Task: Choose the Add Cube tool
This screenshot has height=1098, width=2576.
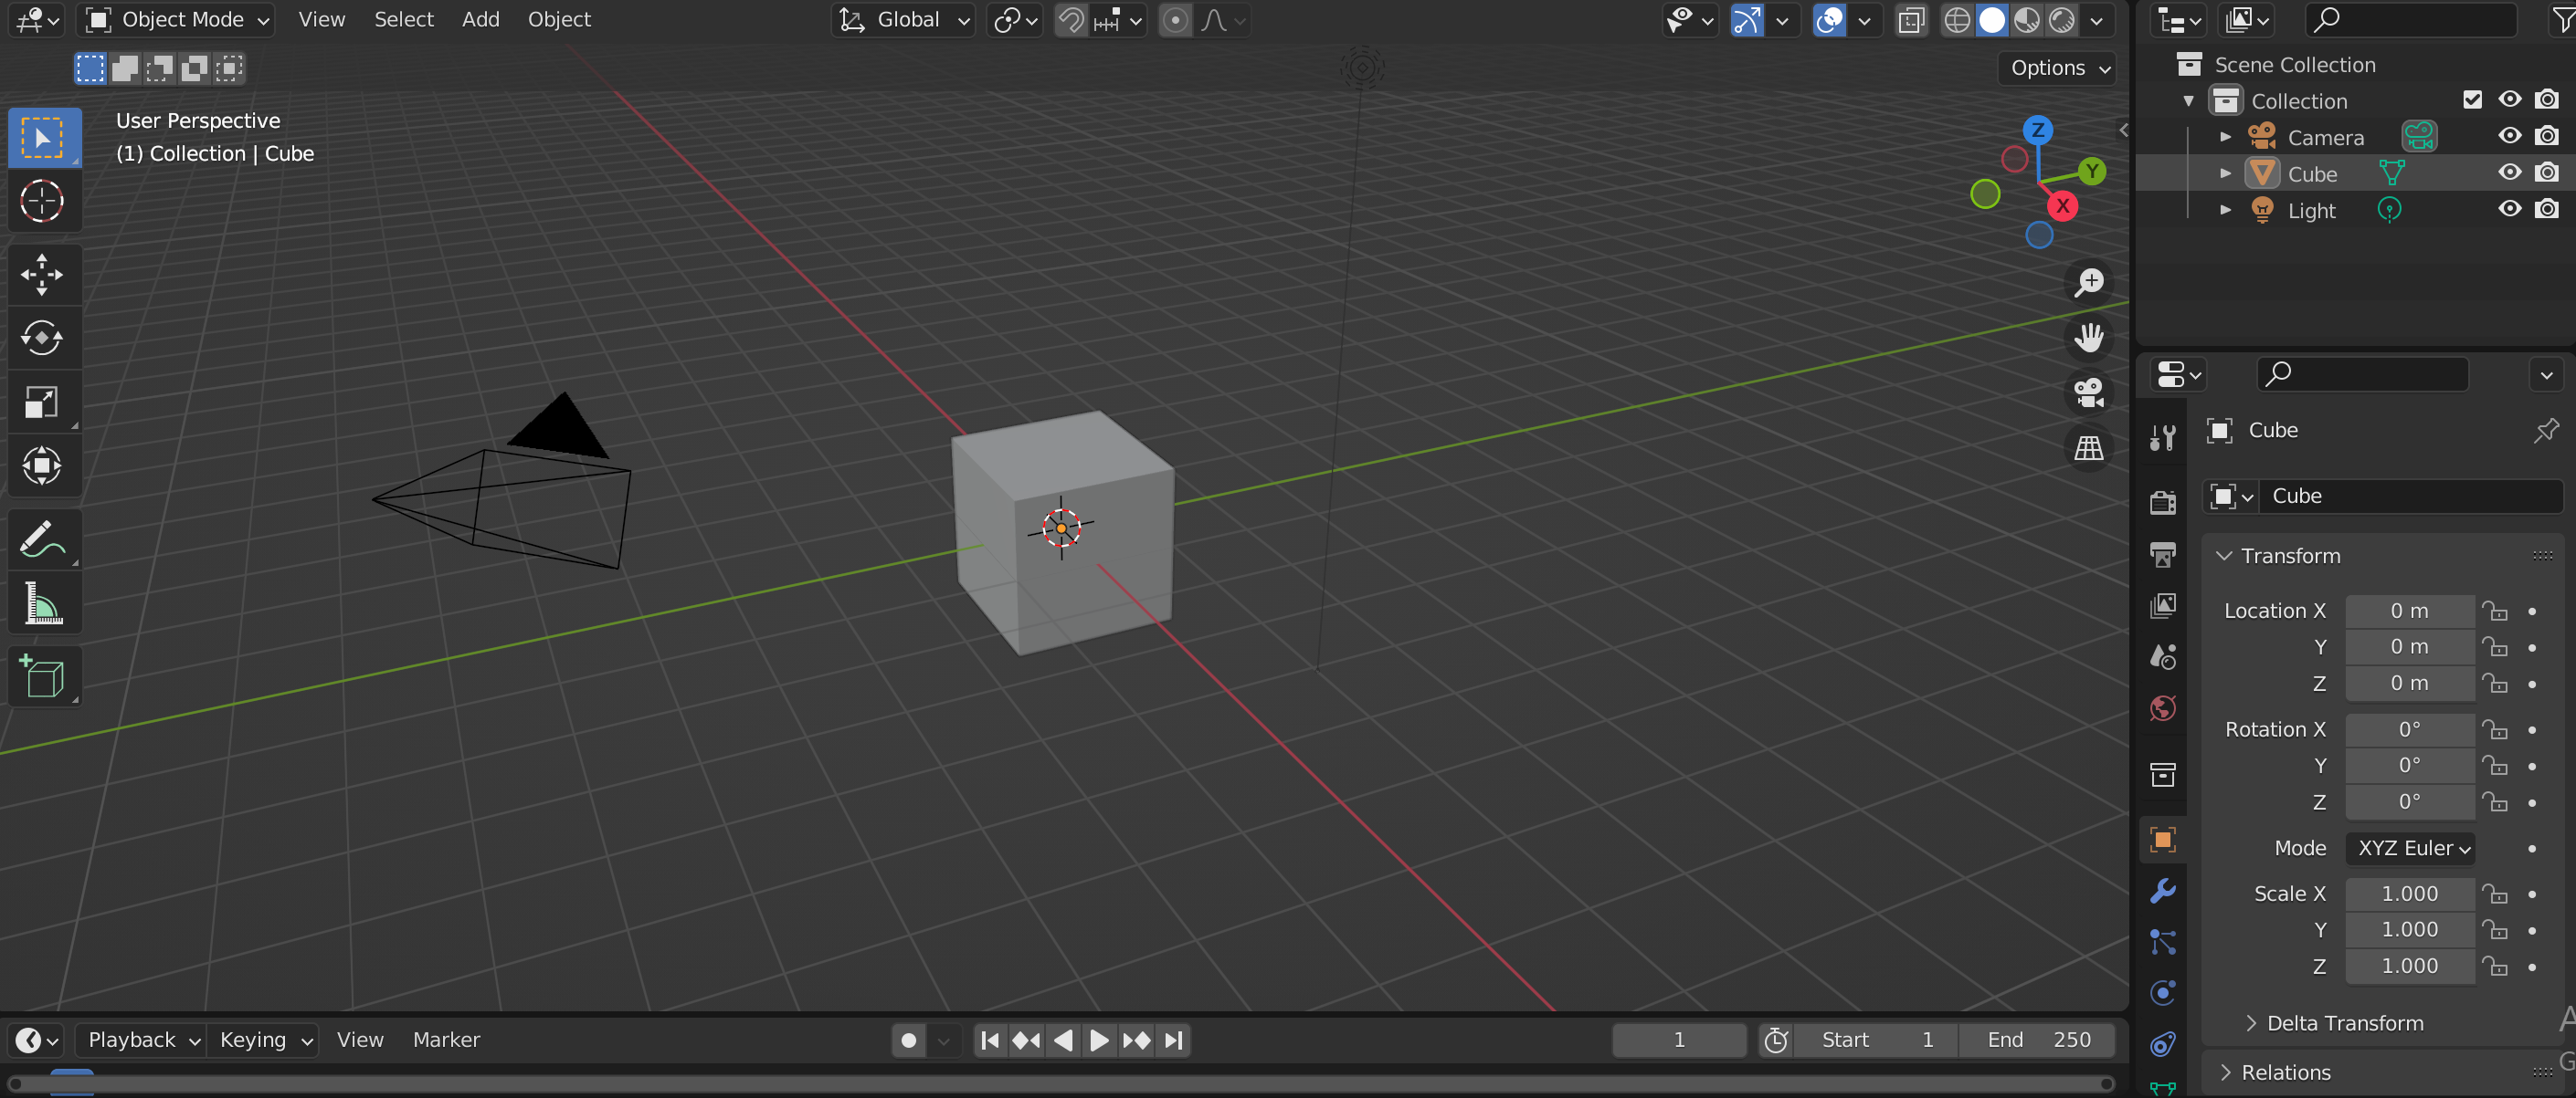Action: pyautogui.click(x=42, y=677)
